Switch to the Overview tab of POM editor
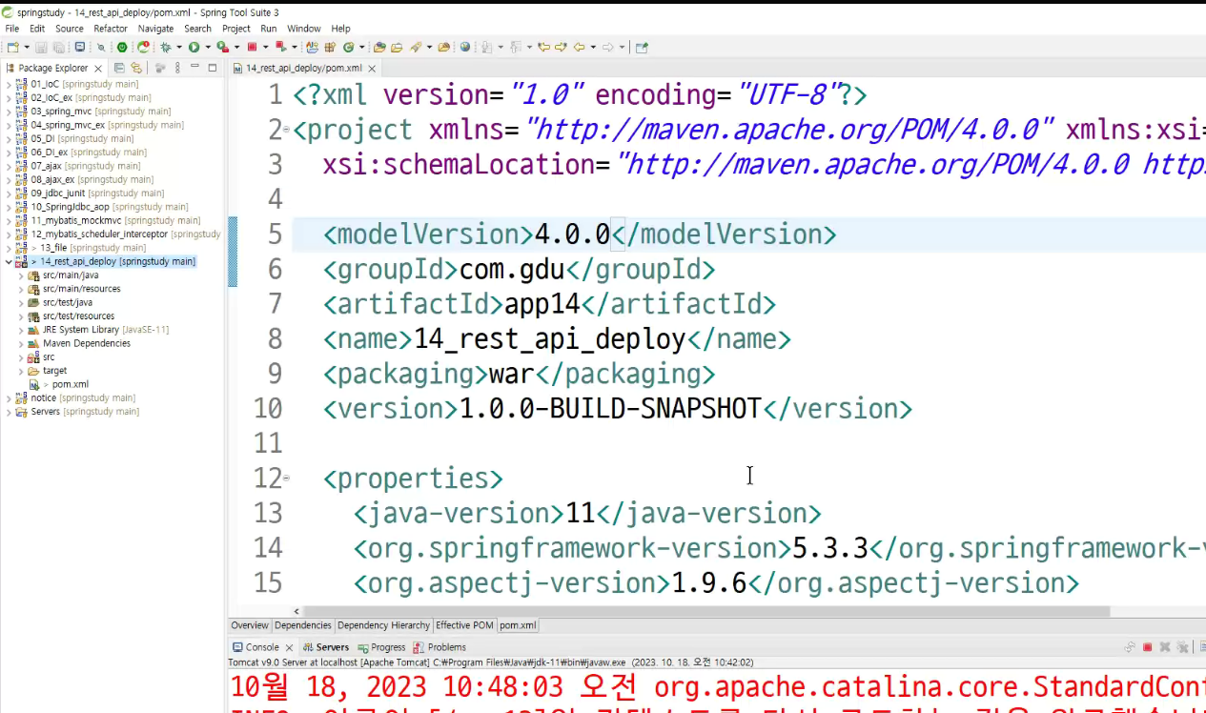This screenshot has height=713, width=1206. 250,625
